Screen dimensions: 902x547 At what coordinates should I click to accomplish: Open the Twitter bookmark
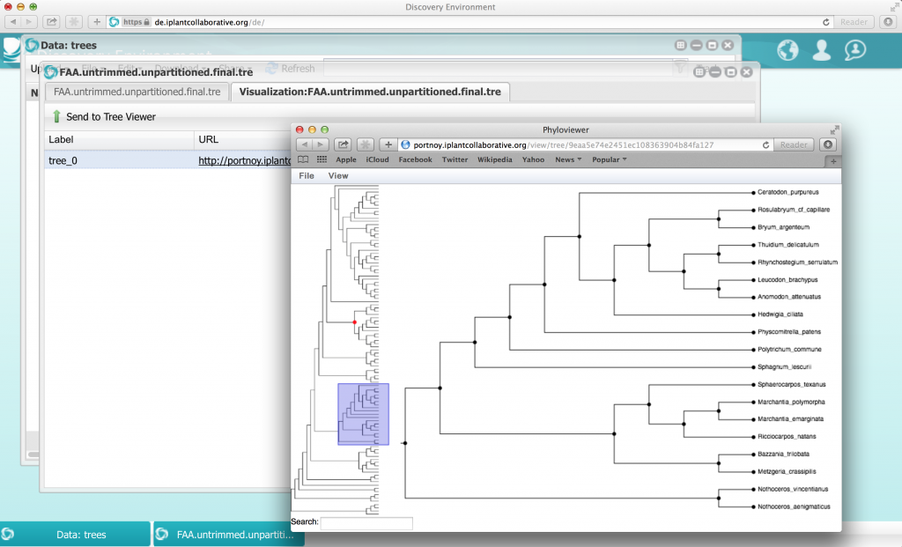[455, 159]
